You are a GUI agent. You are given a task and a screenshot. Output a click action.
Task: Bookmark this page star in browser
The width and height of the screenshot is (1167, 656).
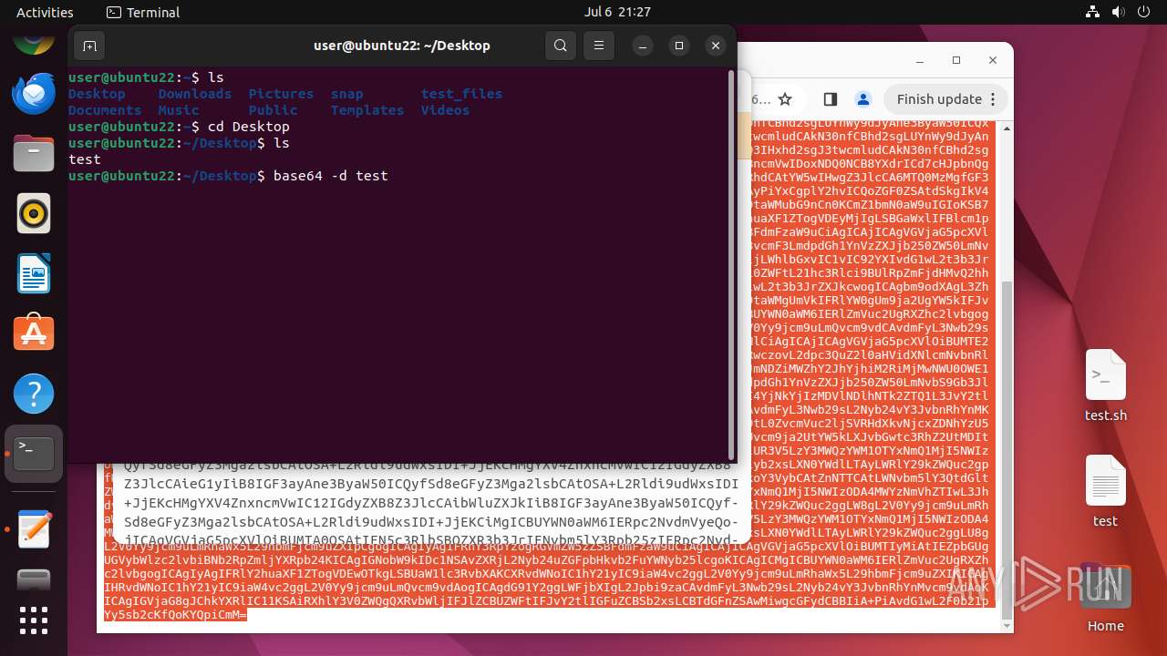(785, 99)
